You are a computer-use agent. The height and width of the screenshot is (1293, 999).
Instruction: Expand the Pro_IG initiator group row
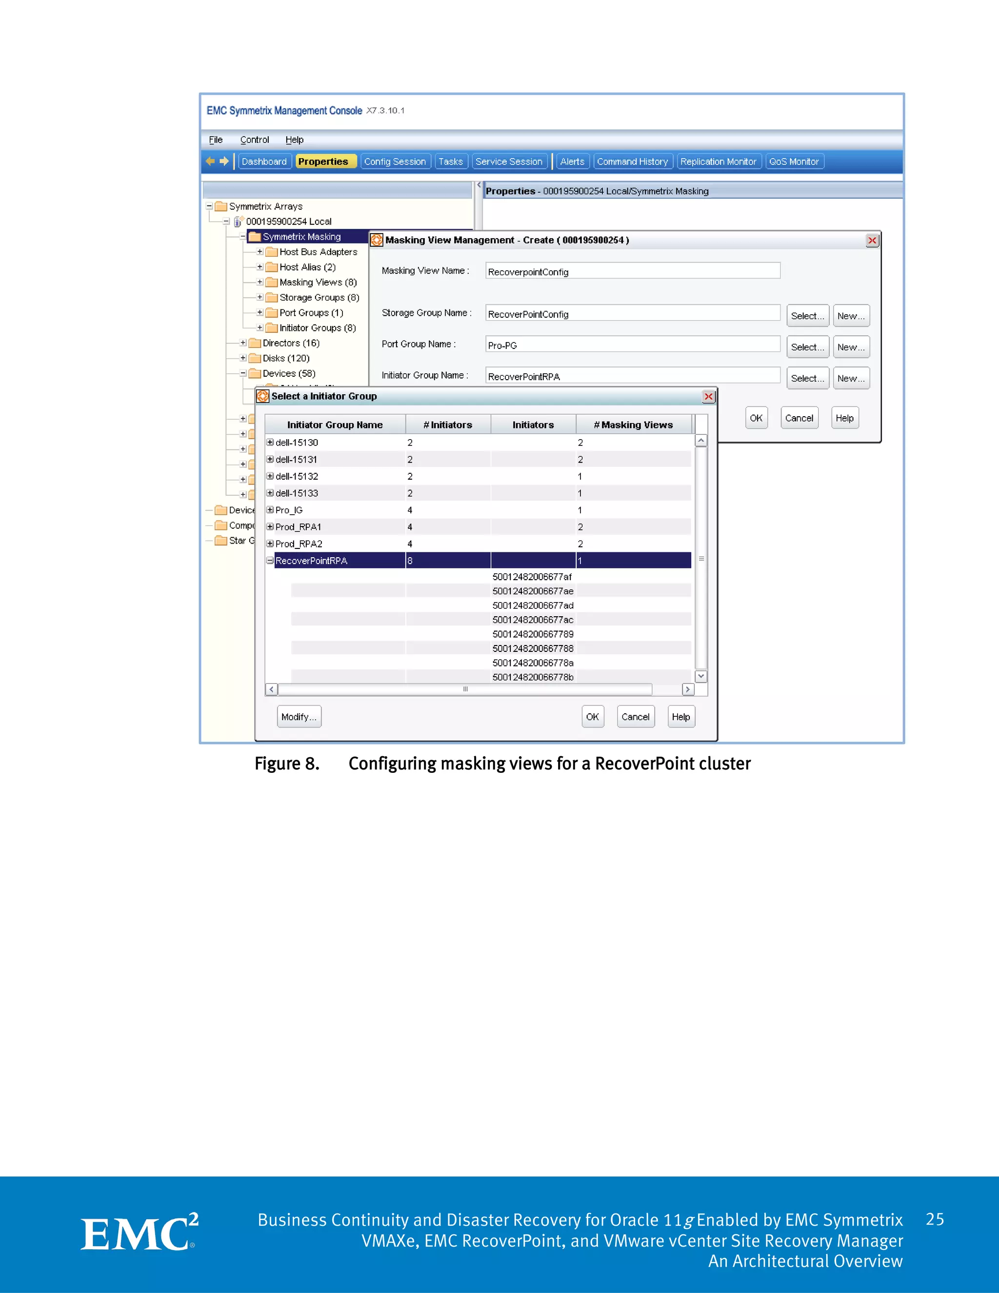[x=270, y=510]
